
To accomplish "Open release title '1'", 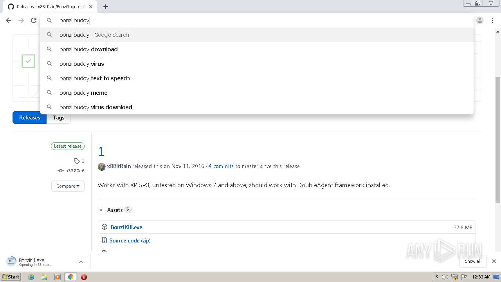I will tap(101, 152).
